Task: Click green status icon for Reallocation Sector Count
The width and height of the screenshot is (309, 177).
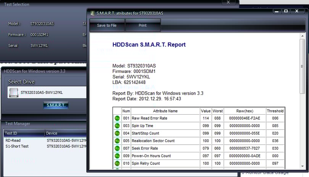Action: pos(117,141)
